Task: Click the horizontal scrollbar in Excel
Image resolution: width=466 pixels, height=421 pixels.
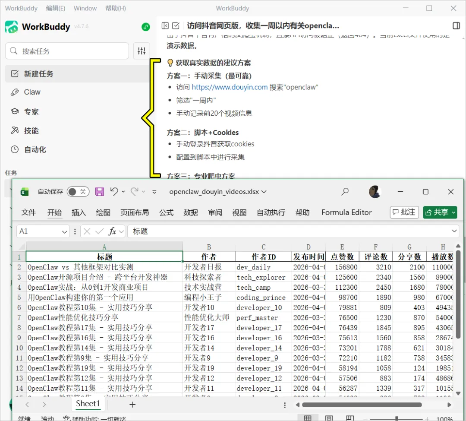Action: point(362,405)
